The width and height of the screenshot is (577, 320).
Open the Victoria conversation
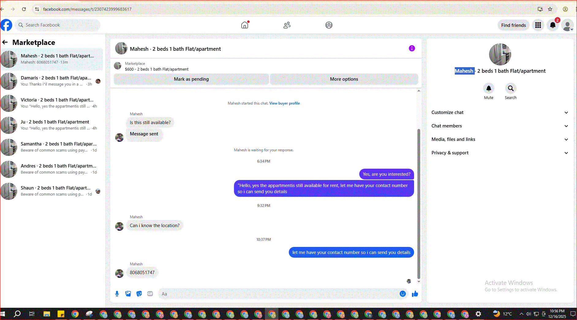(x=51, y=103)
